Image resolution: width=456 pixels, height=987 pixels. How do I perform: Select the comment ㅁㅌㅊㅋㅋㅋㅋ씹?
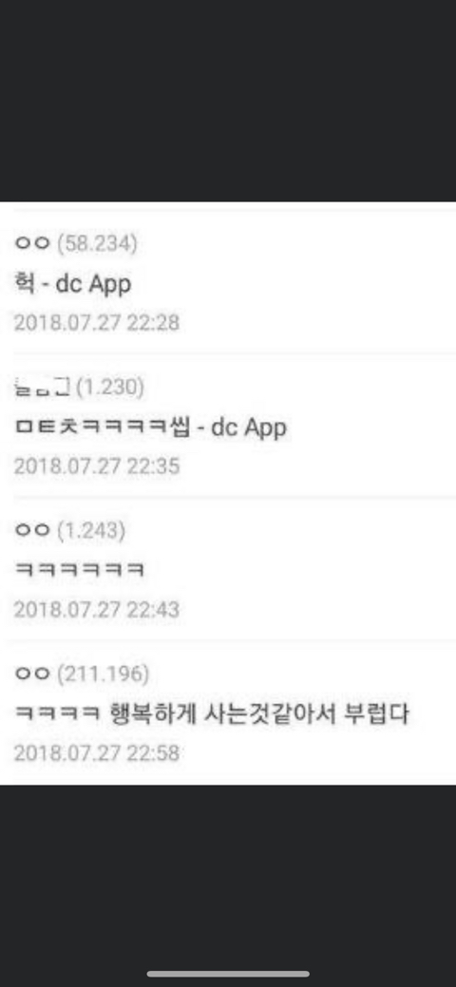pos(102,427)
